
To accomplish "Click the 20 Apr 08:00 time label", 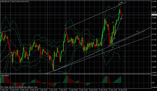I will coord(93,90).
